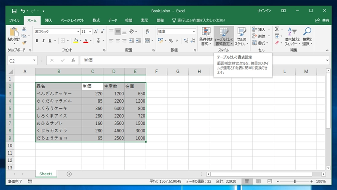The image size is (337, 190).
Task: Open the Insert ribbon tab
Action: [x=48, y=20]
